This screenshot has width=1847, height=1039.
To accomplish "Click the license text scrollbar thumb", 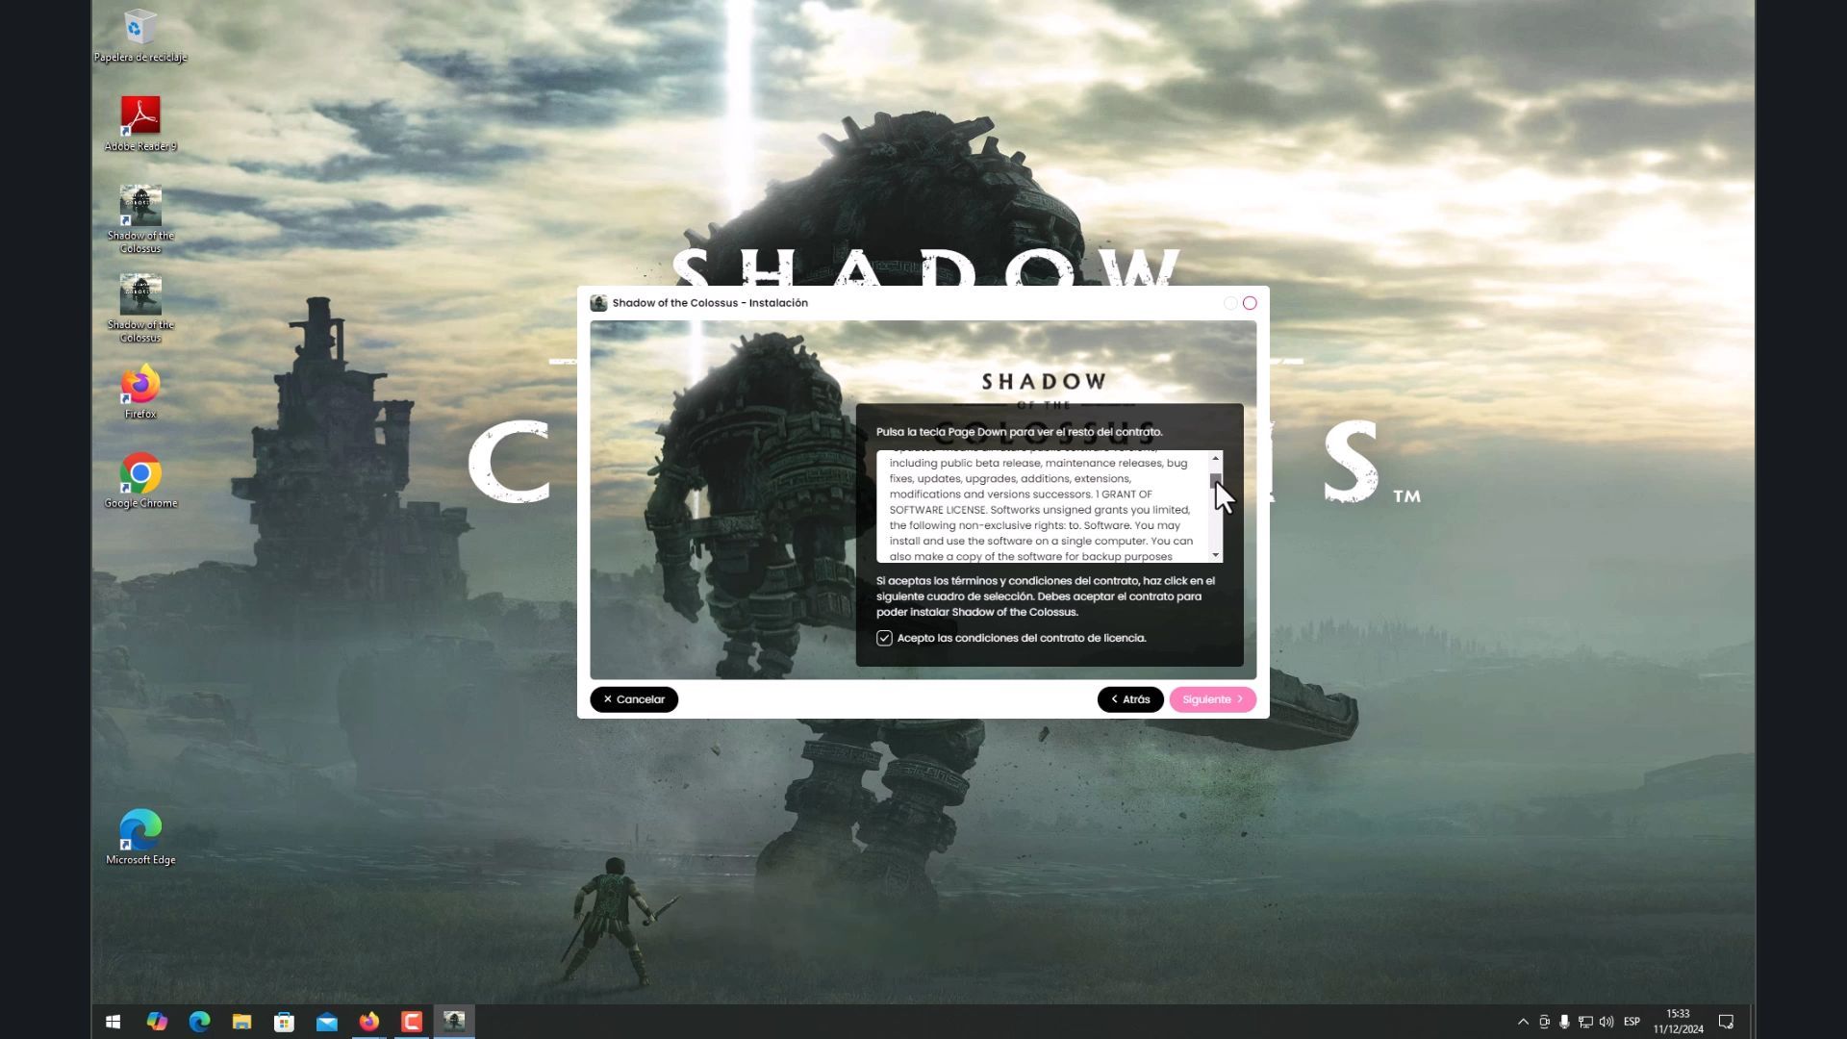I will 1216,479.
